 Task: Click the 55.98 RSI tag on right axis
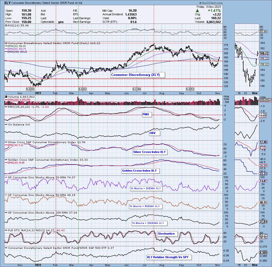[x=263, y=32]
